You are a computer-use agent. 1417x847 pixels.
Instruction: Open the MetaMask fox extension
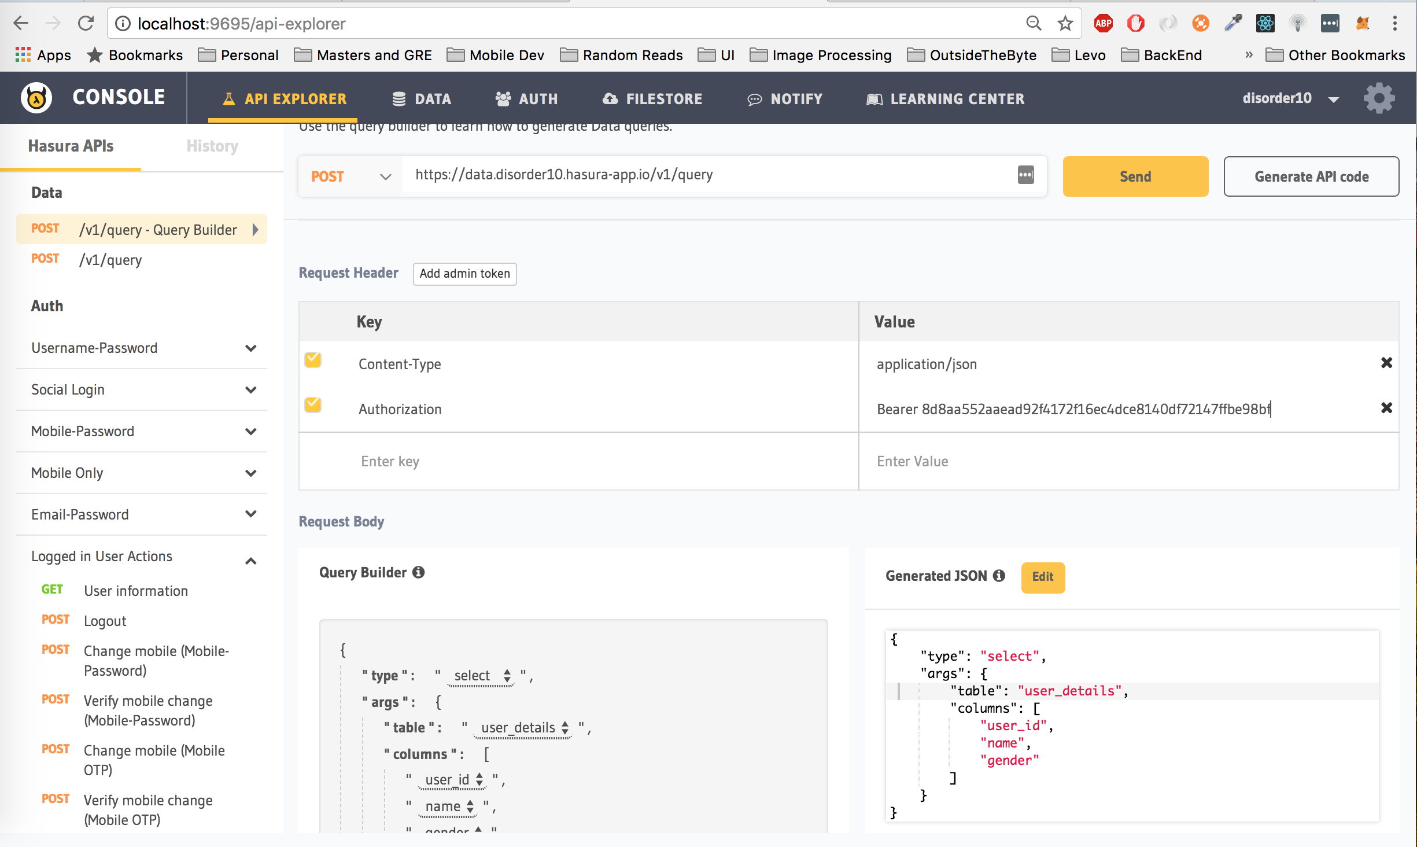(1363, 23)
